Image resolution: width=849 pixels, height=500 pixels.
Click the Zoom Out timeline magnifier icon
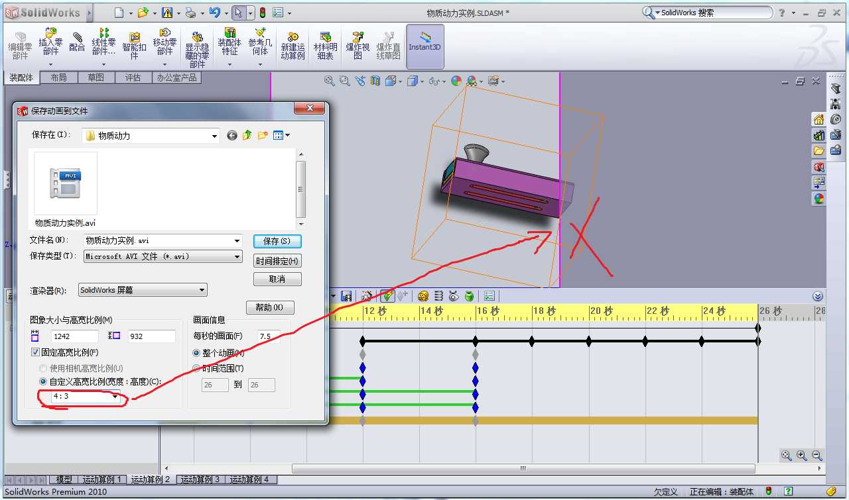(x=816, y=456)
